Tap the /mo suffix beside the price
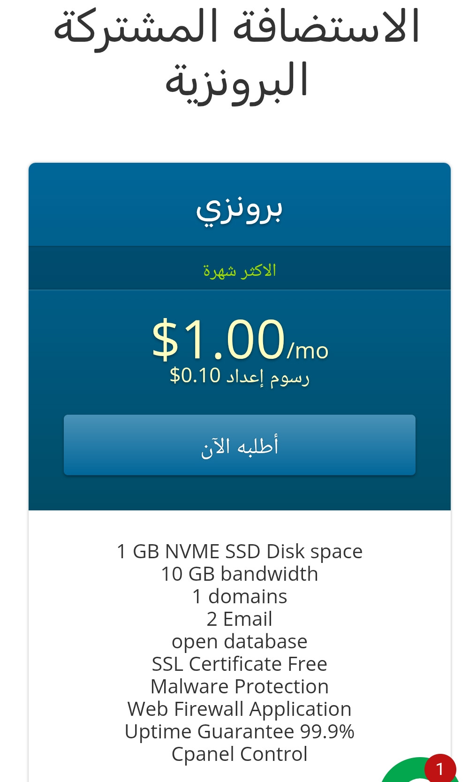469x782 pixels. click(308, 351)
